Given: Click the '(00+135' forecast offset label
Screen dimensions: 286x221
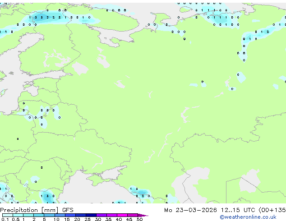Looking at the screenshot, I should click(x=272, y=210).
